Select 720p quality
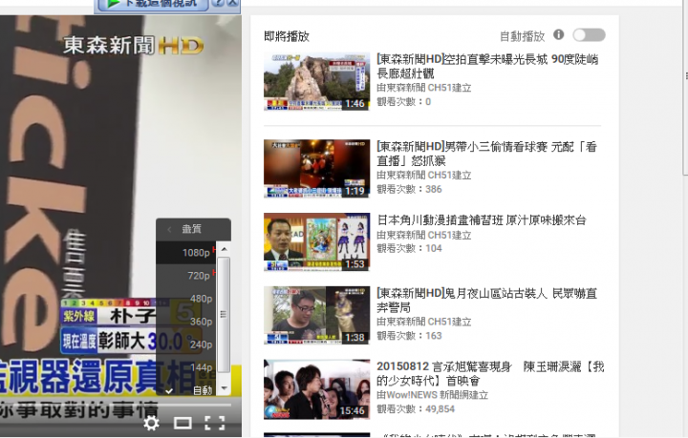The image size is (688, 438). [186, 276]
